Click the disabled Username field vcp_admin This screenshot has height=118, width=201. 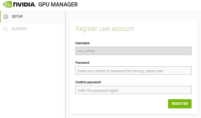coord(133,51)
